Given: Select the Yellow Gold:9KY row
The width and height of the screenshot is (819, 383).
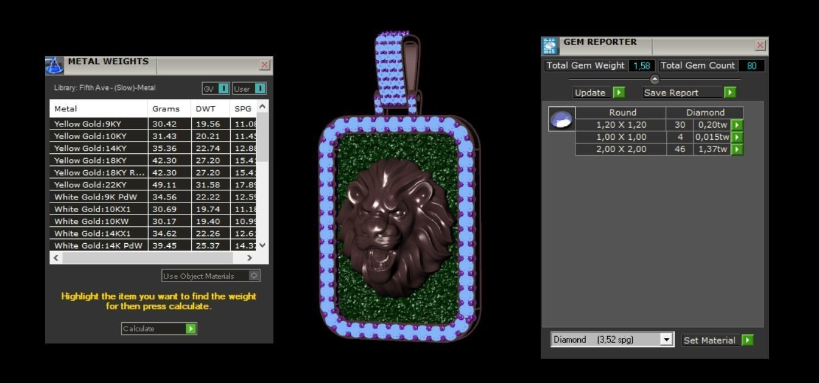Looking at the screenshot, I should click(x=153, y=124).
